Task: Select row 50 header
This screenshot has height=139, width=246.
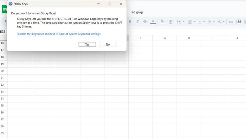Action: pos(4,71)
